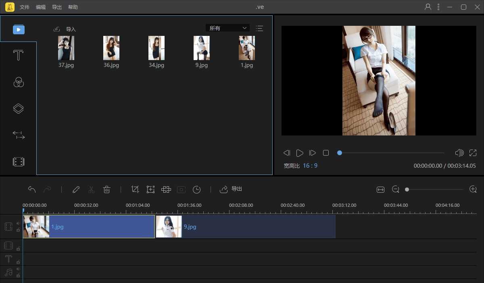484x283 pixels.
Task: Open the 文件 menu
Action: 25,7
